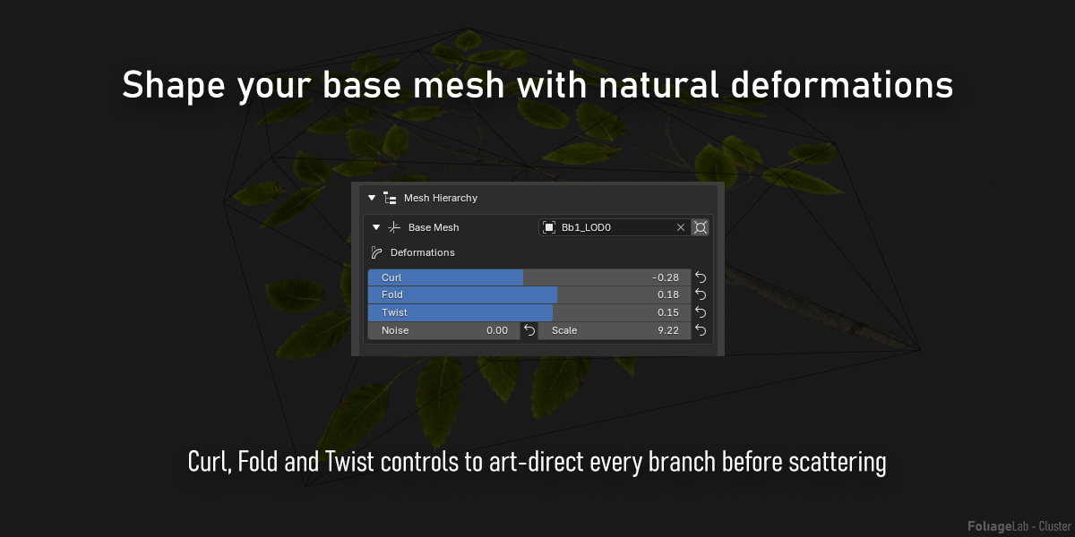
Task: Click the Deformations curve icon
Action: pyautogui.click(x=377, y=252)
